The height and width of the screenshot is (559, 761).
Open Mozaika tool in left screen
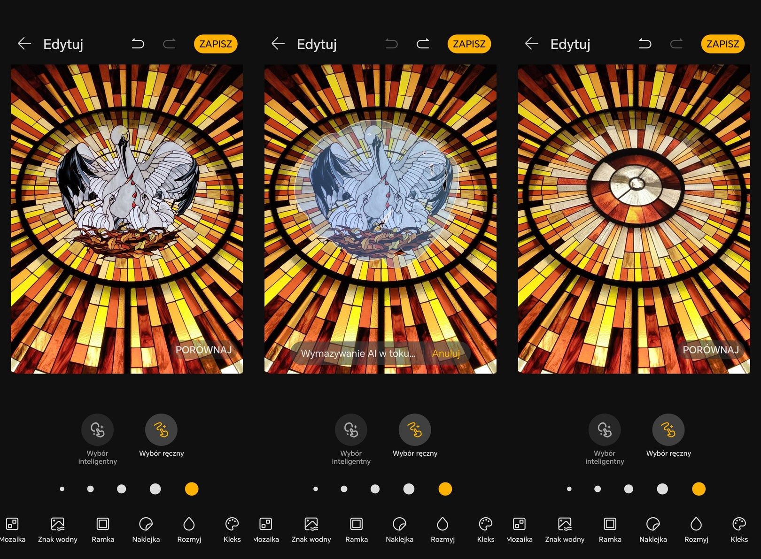pos(12,530)
